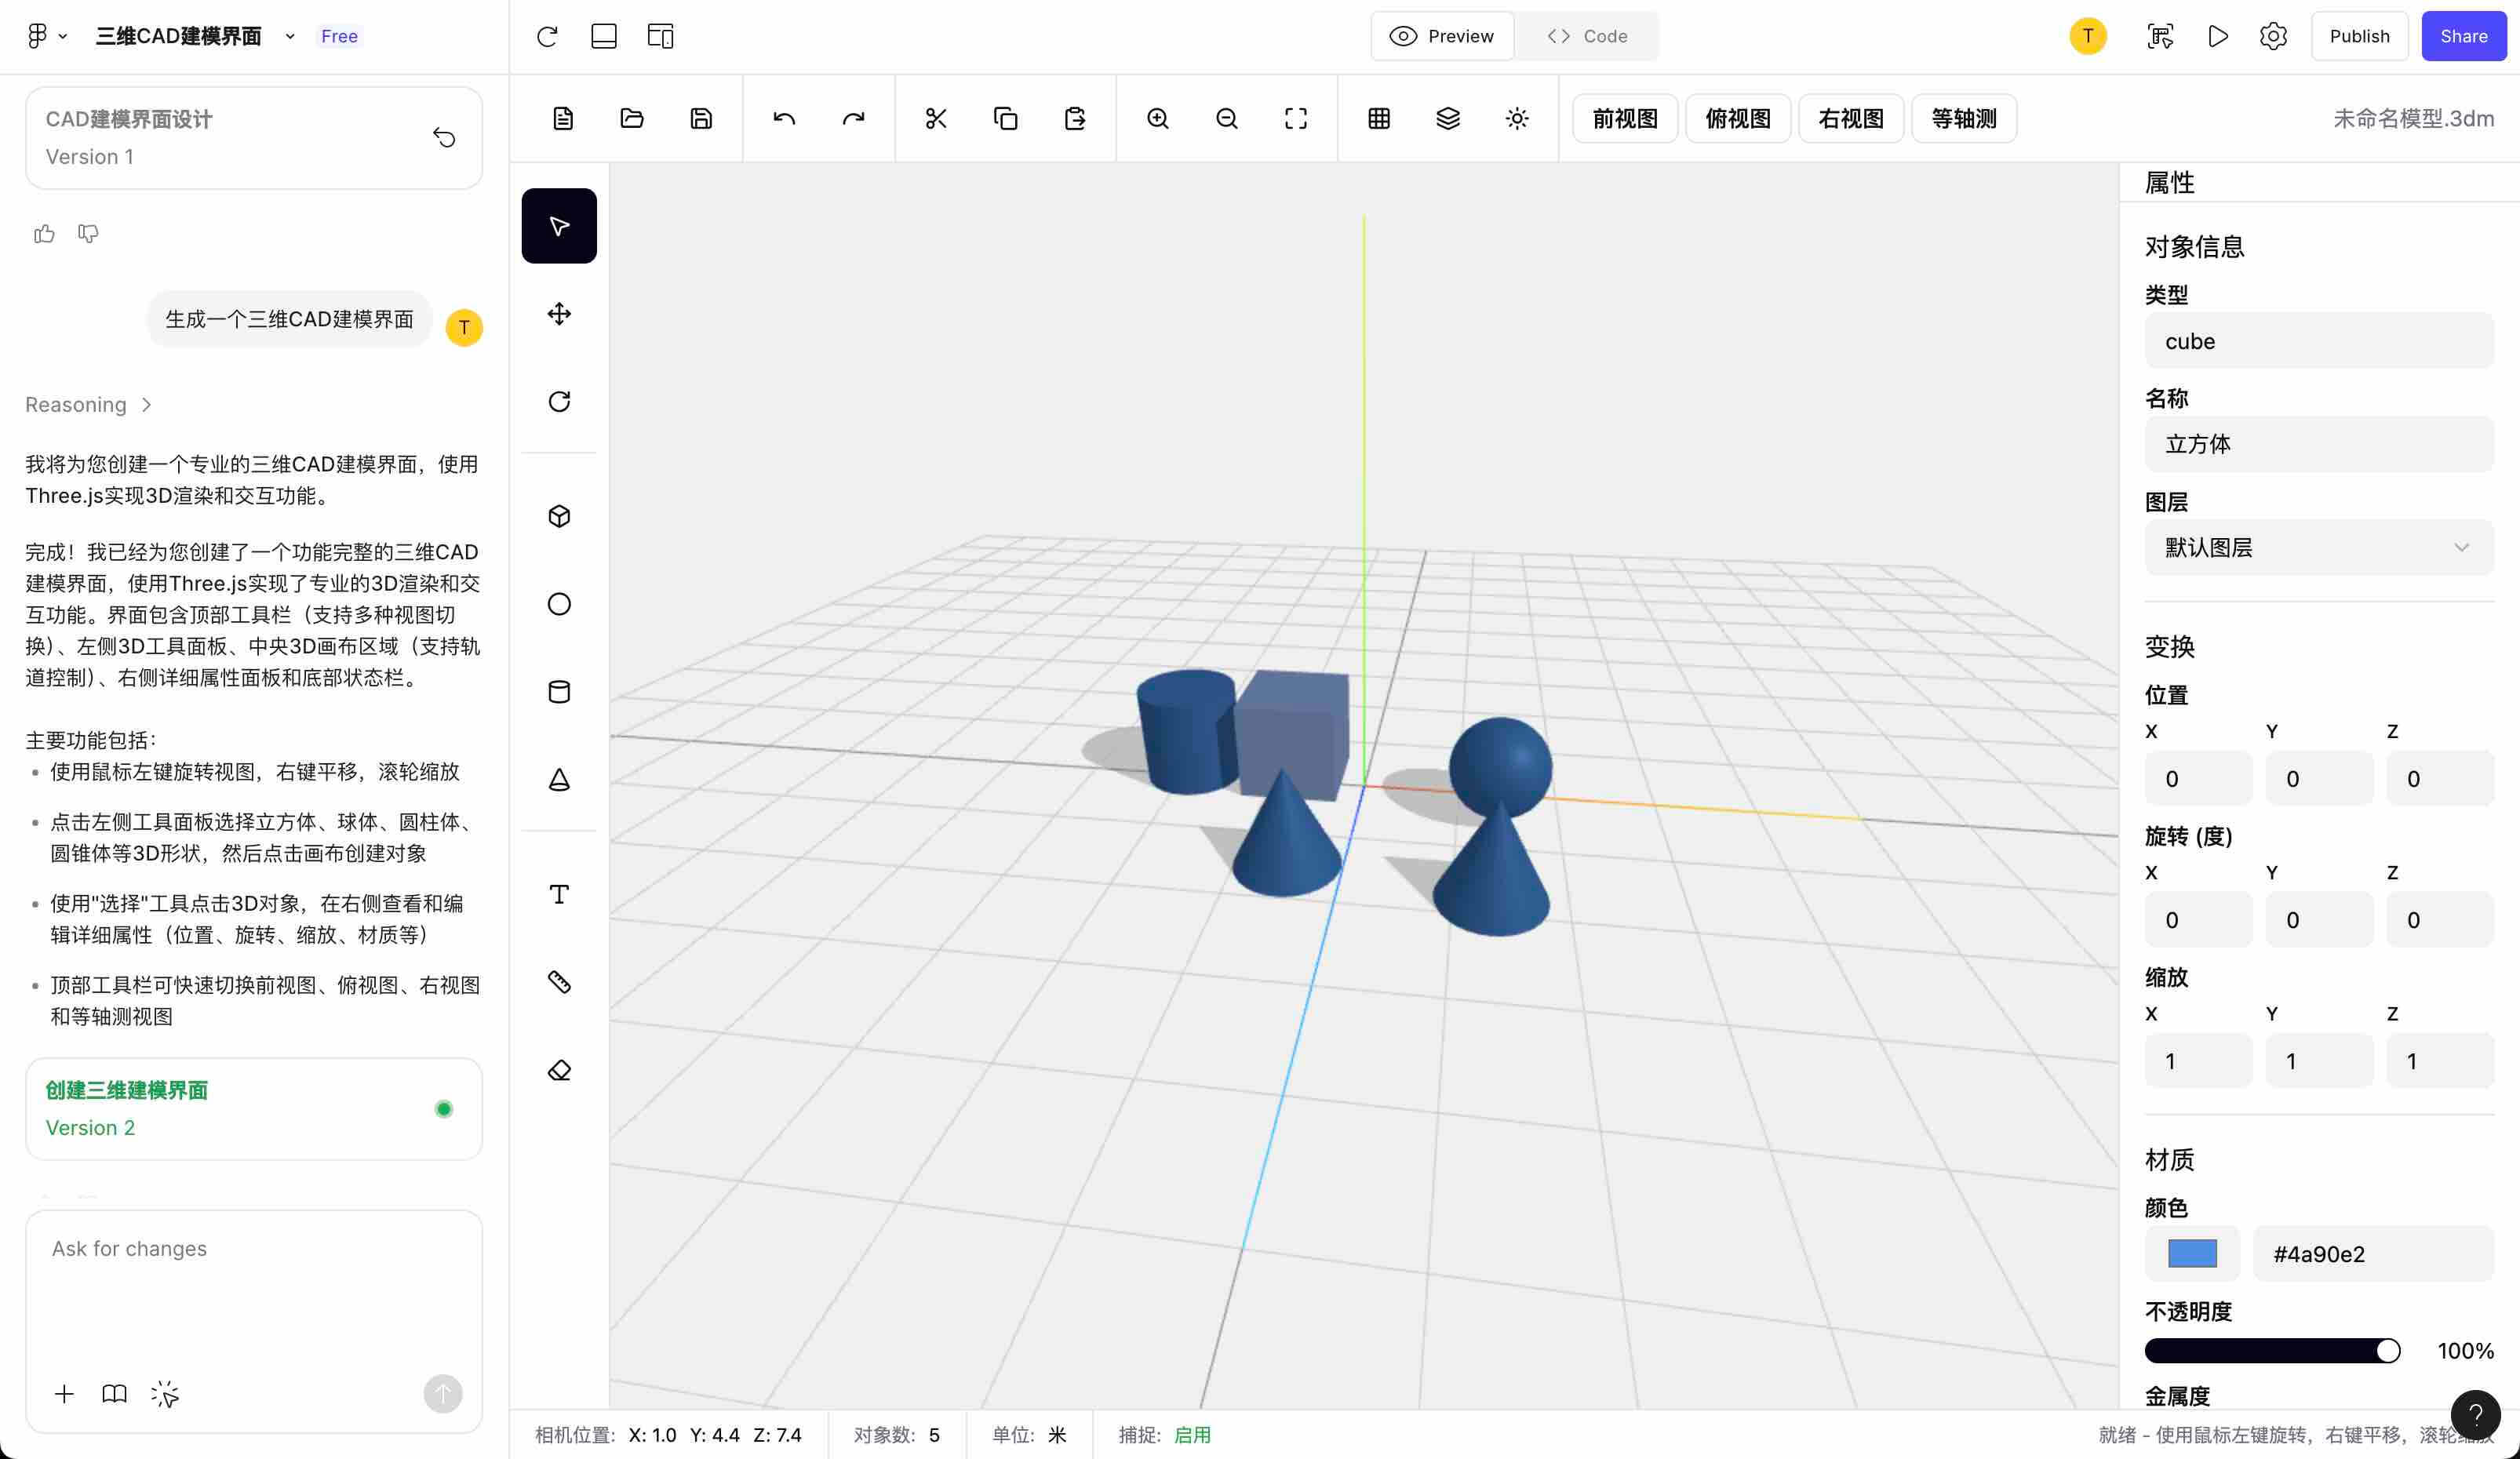Open the project name dropdown chevron
2520x1459 pixels.
(x=290, y=37)
